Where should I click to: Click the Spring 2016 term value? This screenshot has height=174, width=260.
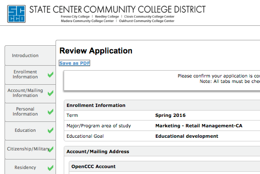(x=170, y=115)
